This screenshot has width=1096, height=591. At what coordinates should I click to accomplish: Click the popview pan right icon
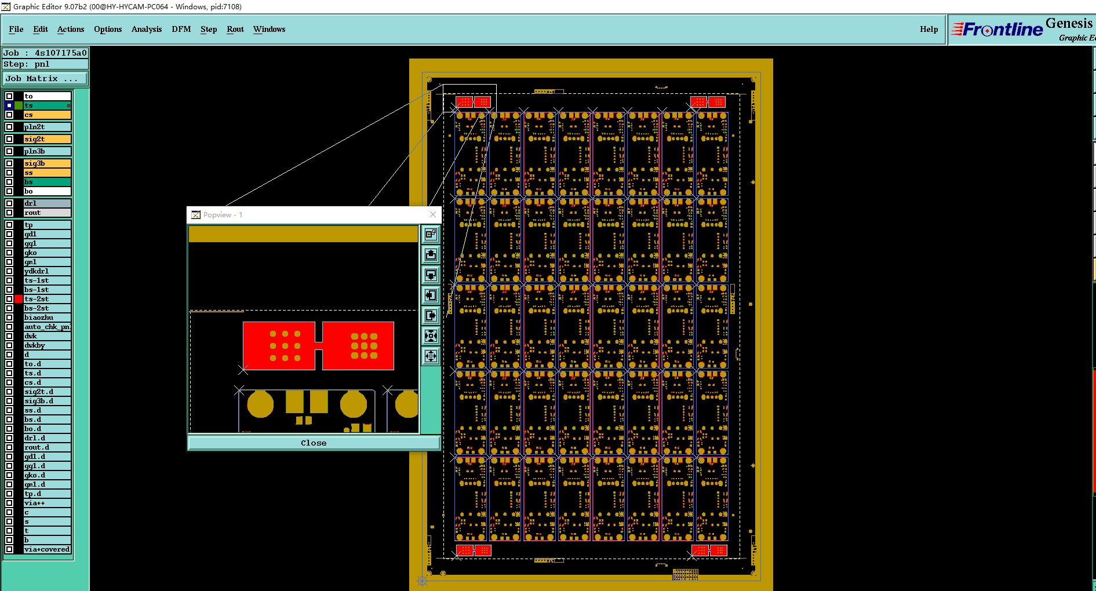point(431,315)
